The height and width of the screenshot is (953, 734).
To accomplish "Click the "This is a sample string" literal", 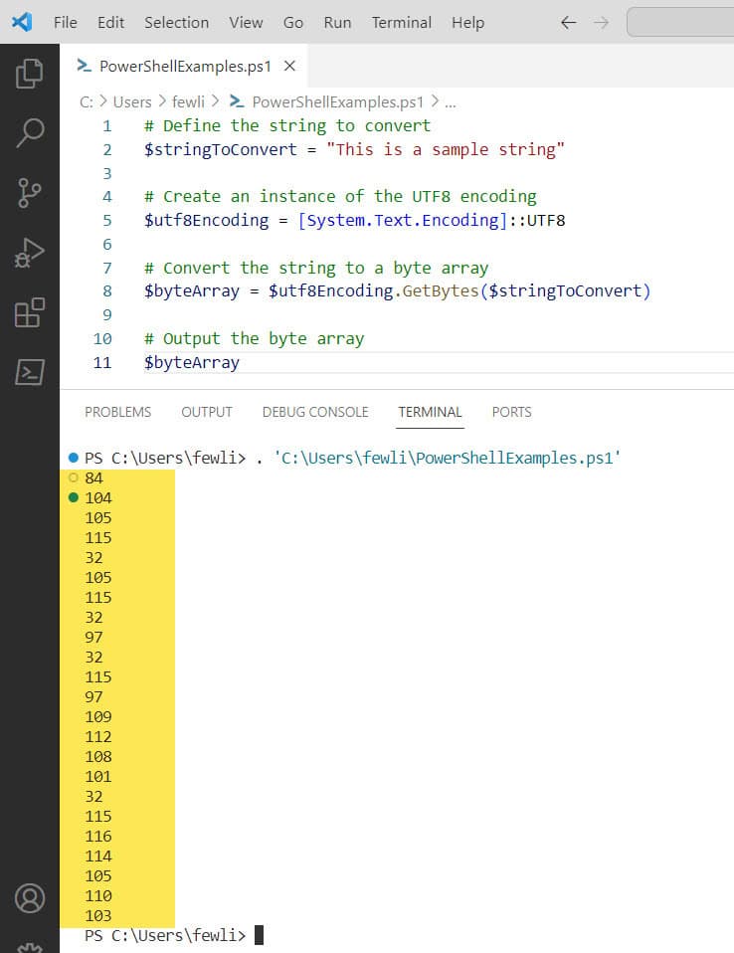I will coord(446,149).
